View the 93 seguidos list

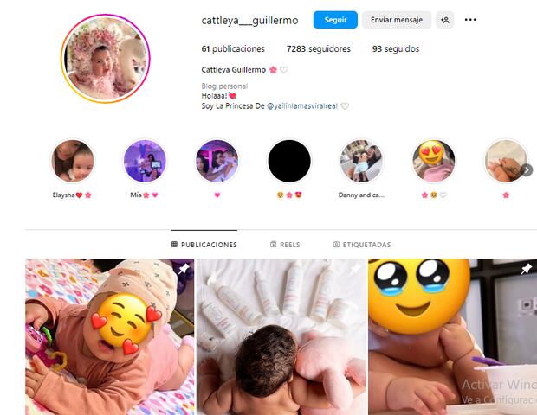coord(396,49)
